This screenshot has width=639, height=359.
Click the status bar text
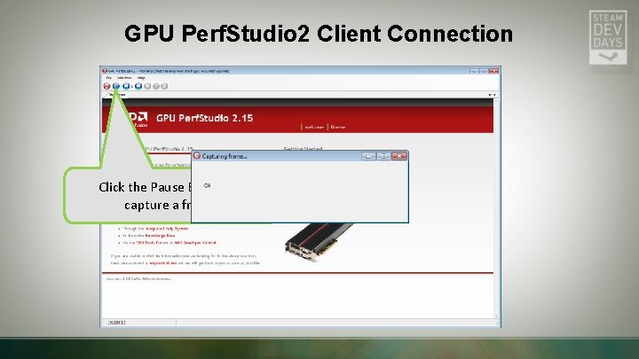click(117, 323)
